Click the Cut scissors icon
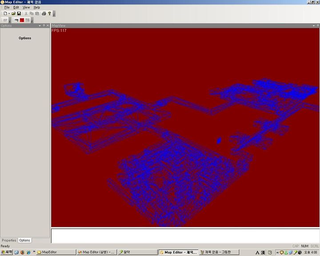320x256 pixels. click(x=26, y=13)
